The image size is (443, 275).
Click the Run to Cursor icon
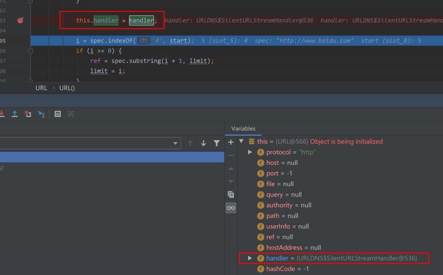tap(41, 114)
